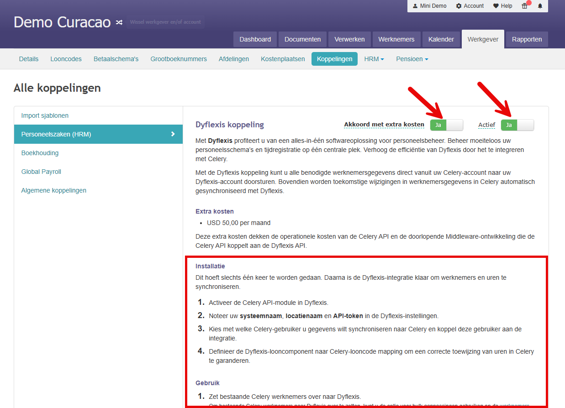Open the Kalender tab
This screenshot has width=565, height=408.
(441, 39)
